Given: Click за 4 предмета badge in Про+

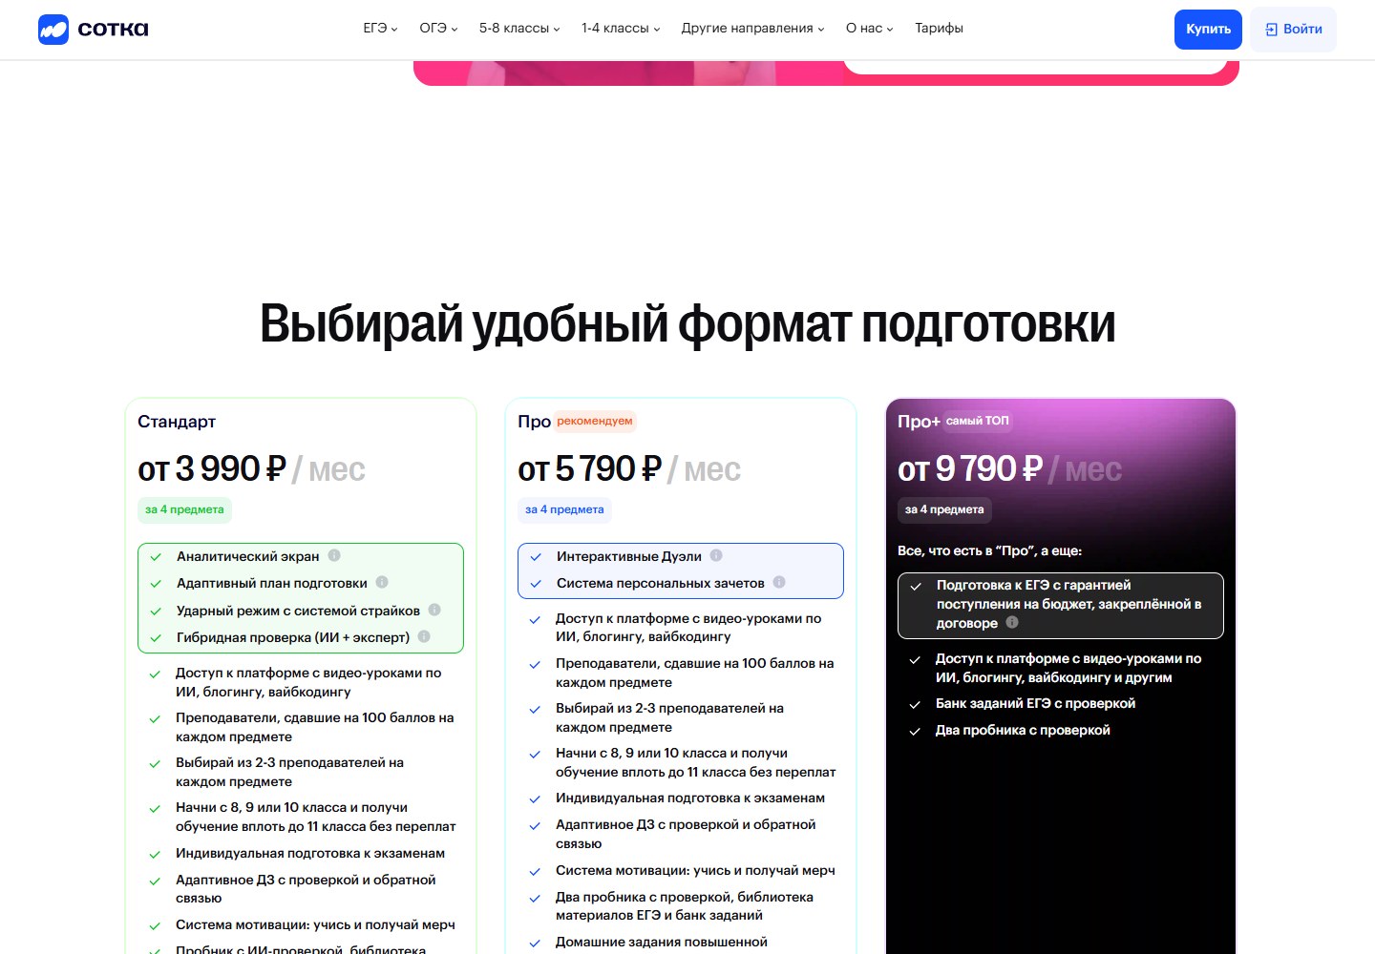Looking at the screenshot, I should [x=944, y=509].
